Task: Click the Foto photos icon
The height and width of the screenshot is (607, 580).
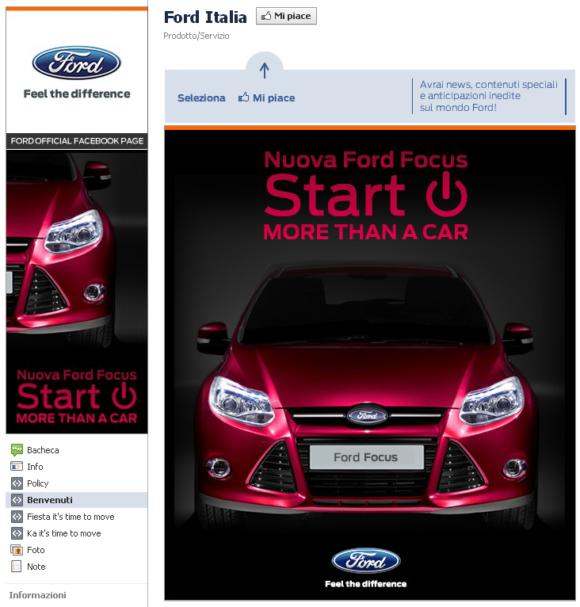Action: point(17,550)
